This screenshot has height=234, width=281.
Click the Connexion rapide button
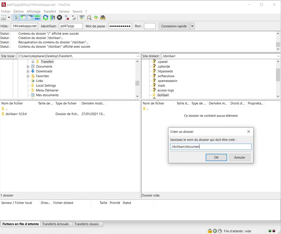(x=174, y=26)
